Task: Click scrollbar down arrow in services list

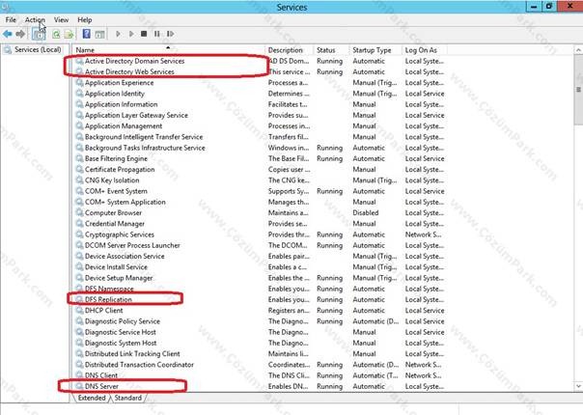Action: [x=578, y=386]
